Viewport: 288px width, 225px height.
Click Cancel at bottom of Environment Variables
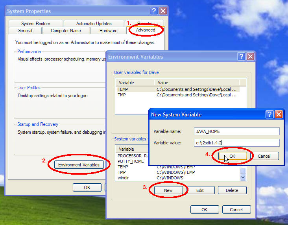[236, 210]
